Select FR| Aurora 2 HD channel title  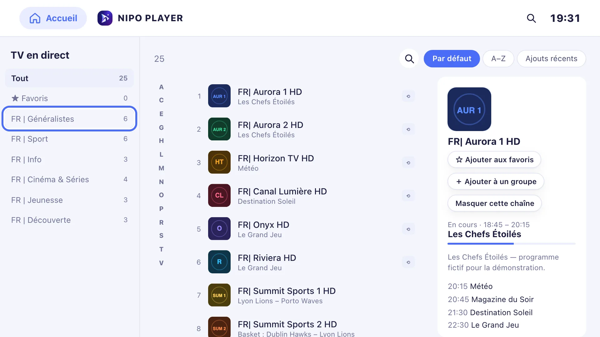click(x=270, y=125)
